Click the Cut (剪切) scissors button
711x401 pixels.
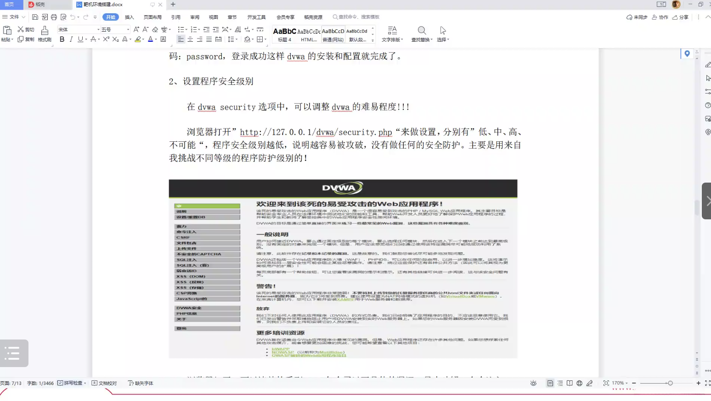[26, 29]
